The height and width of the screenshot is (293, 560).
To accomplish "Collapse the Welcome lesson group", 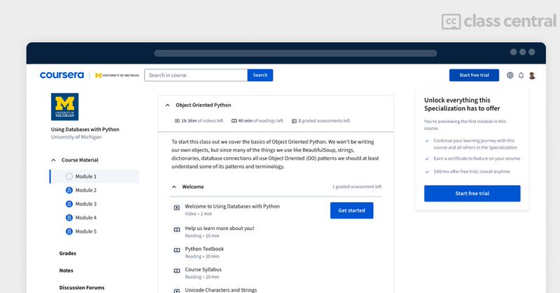I will (x=174, y=187).
